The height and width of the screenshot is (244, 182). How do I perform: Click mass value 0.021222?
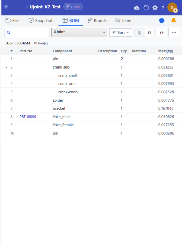166,67
